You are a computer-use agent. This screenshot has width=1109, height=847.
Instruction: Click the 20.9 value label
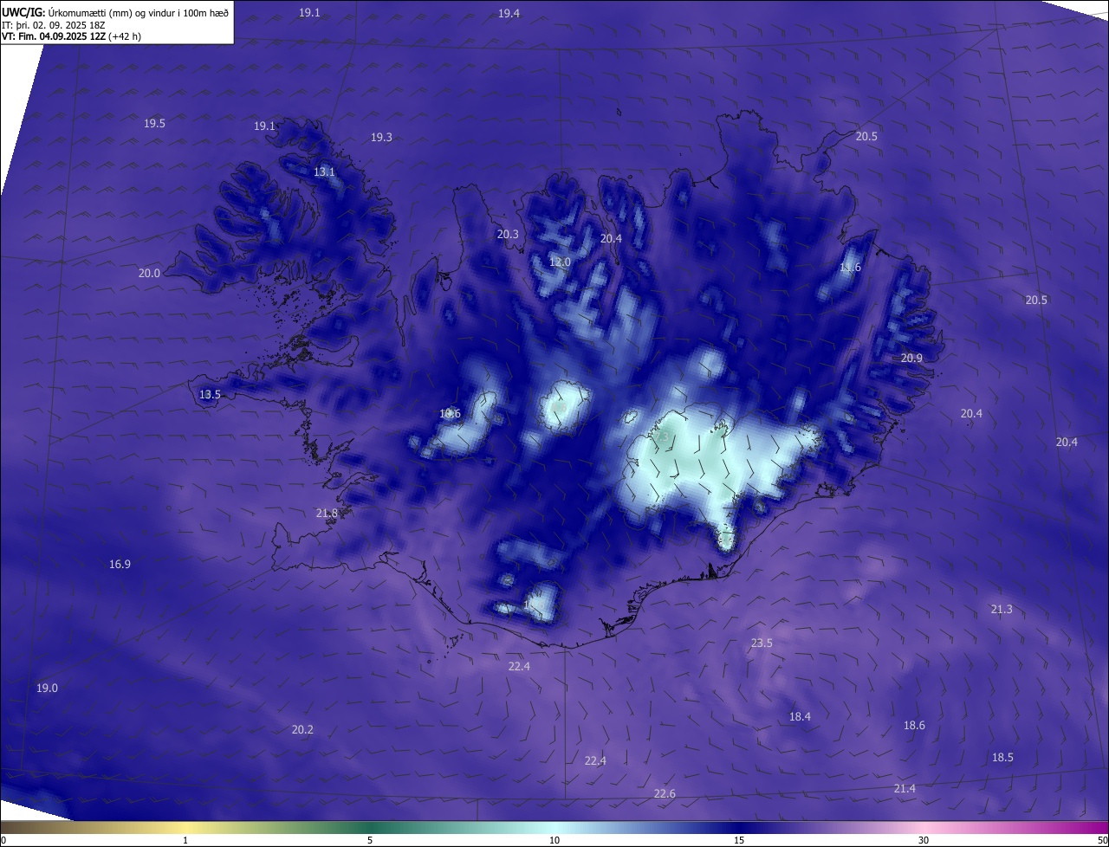pos(911,359)
